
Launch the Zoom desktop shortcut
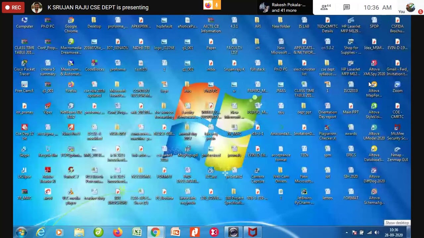point(397,87)
